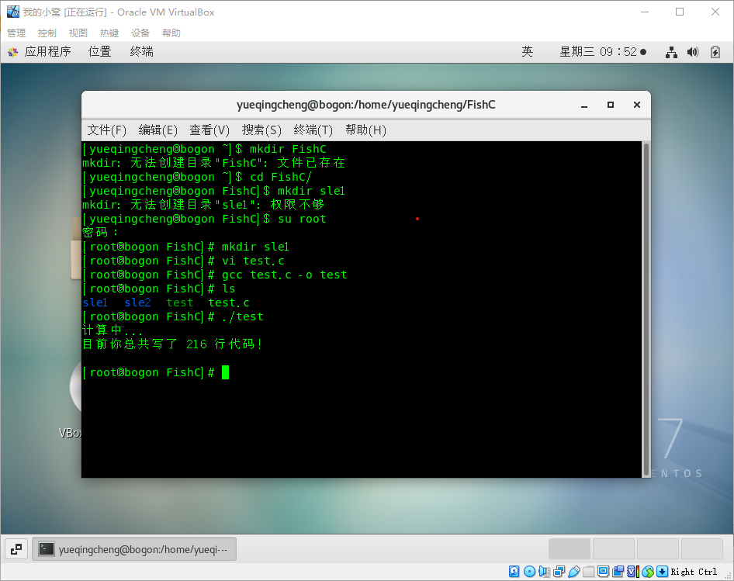Switch to second workspace in pager
This screenshot has width=734, height=581.
pyautogui.click(x=613, y=548)
